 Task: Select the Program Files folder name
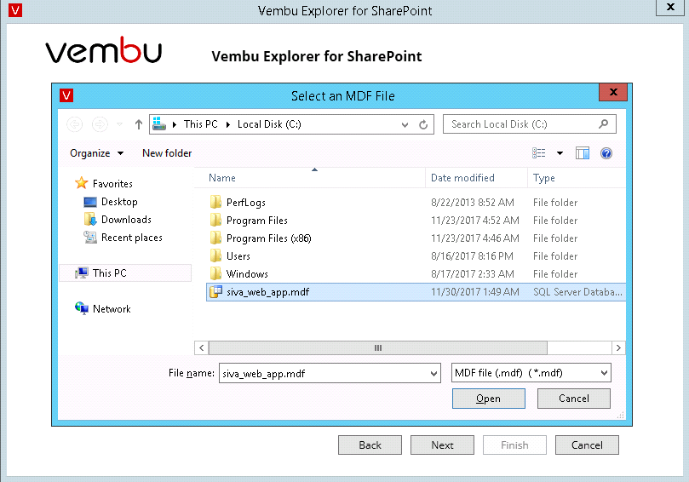(x=257, y=221)
